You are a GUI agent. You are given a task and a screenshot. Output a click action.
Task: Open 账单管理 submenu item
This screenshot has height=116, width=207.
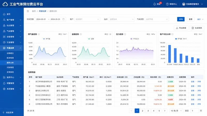click(10, 58)
